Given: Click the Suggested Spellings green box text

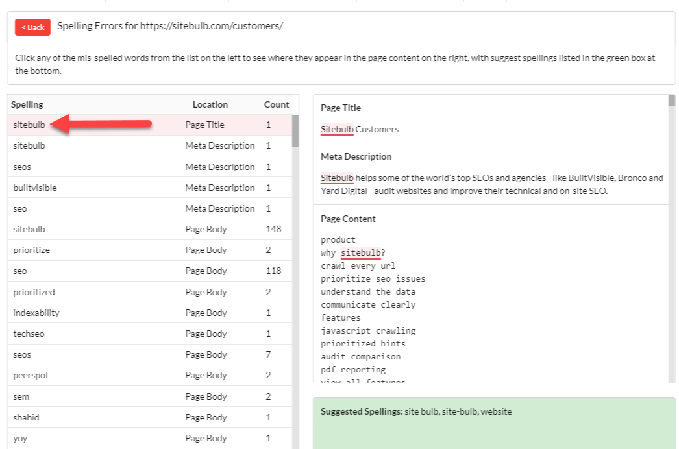Looking at the screenshot, I should [x=416, y=411].
